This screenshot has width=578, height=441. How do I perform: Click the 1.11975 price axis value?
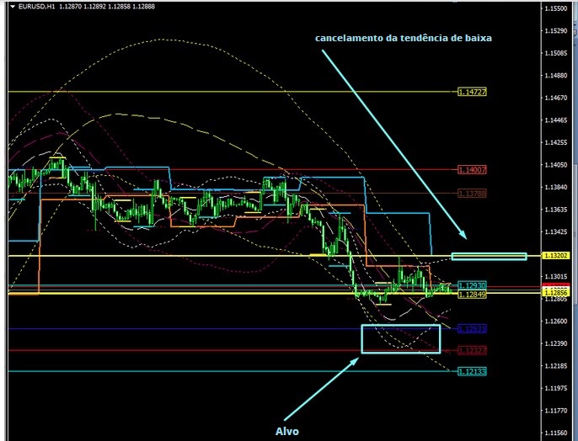coord(556,388)
